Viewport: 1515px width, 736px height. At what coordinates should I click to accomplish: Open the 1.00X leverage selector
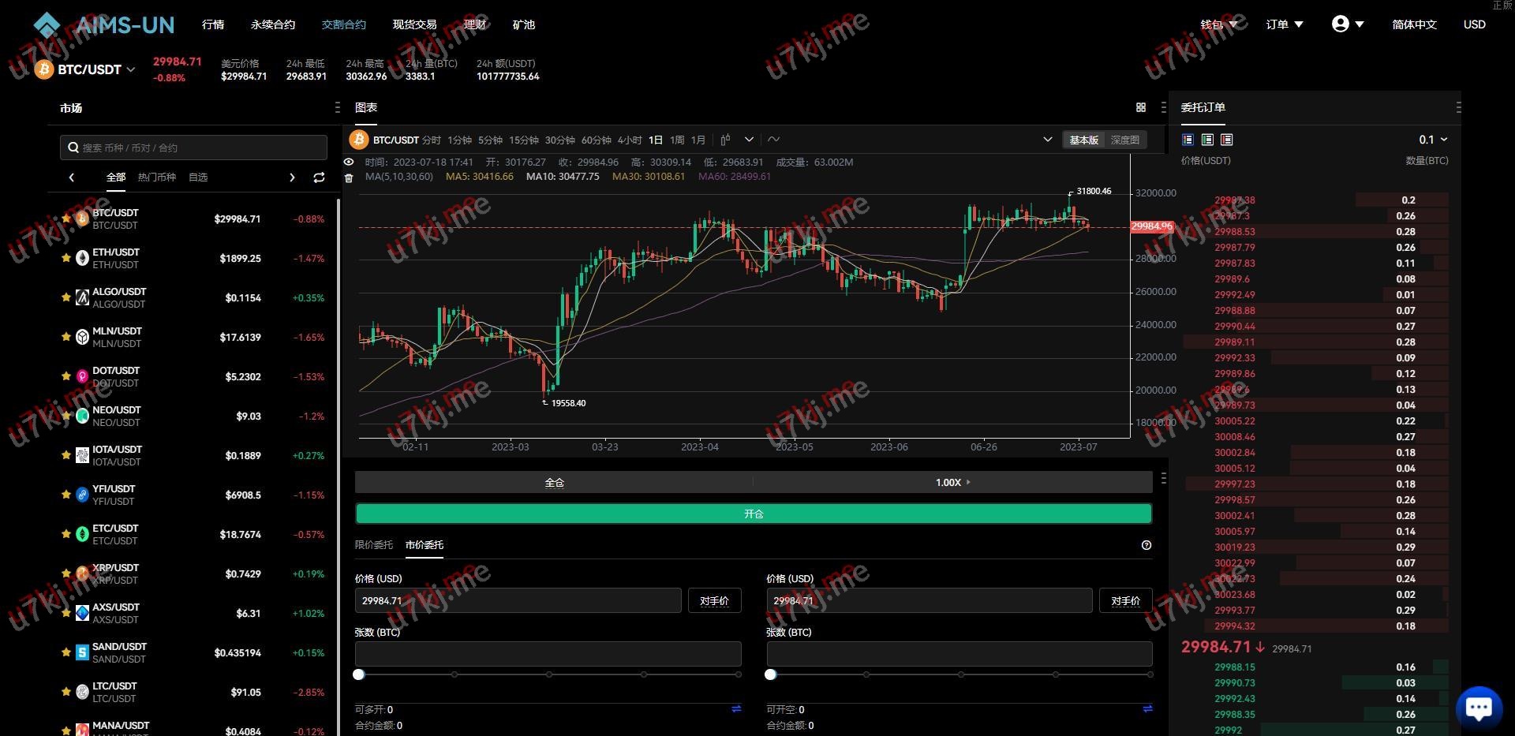coord(952,482)
